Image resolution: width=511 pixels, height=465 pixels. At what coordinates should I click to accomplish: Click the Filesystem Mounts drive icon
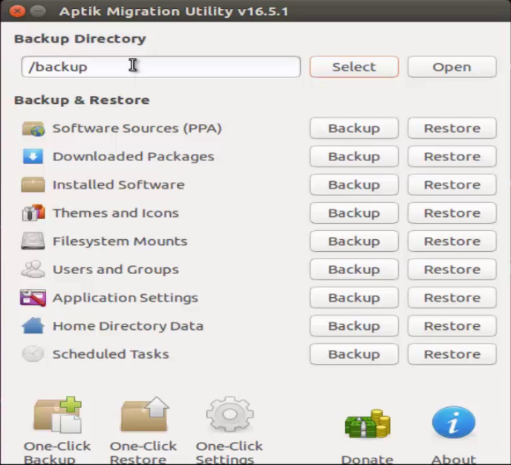33,241
